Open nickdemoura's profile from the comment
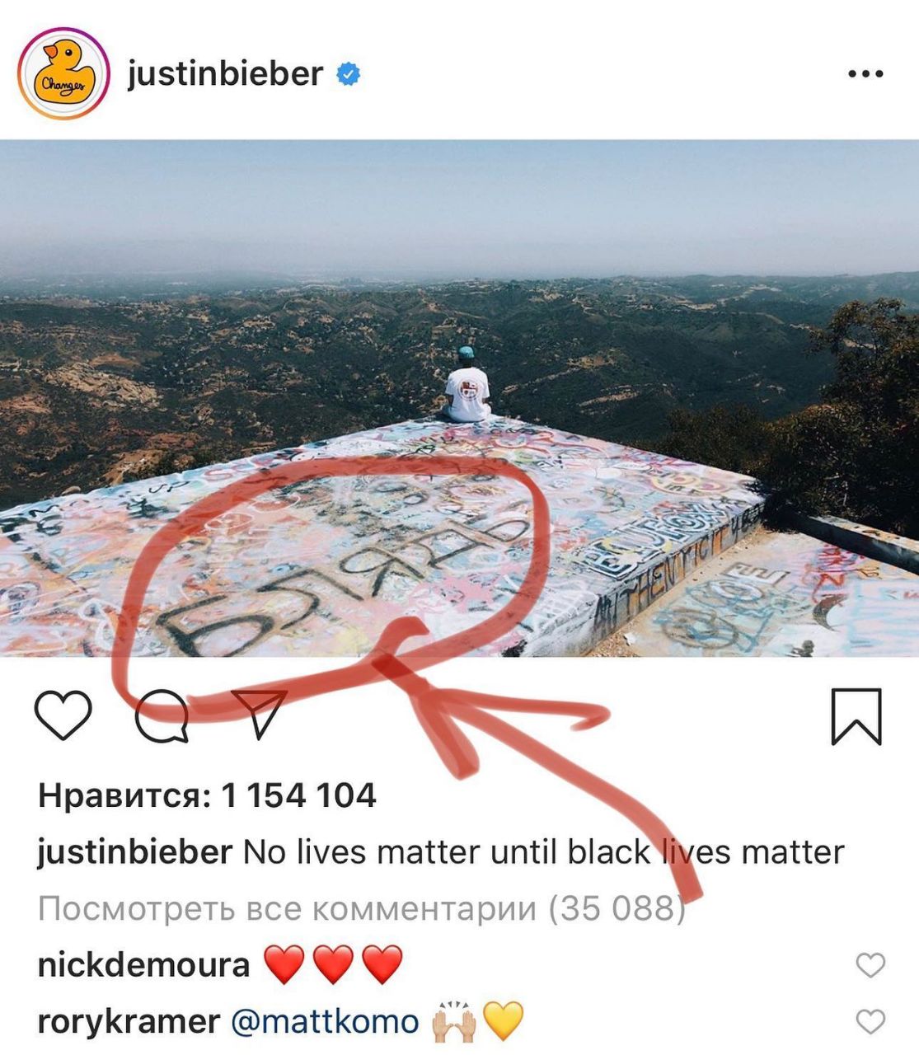This screenshot has width=919, height=1055. [x=143, y=964]
